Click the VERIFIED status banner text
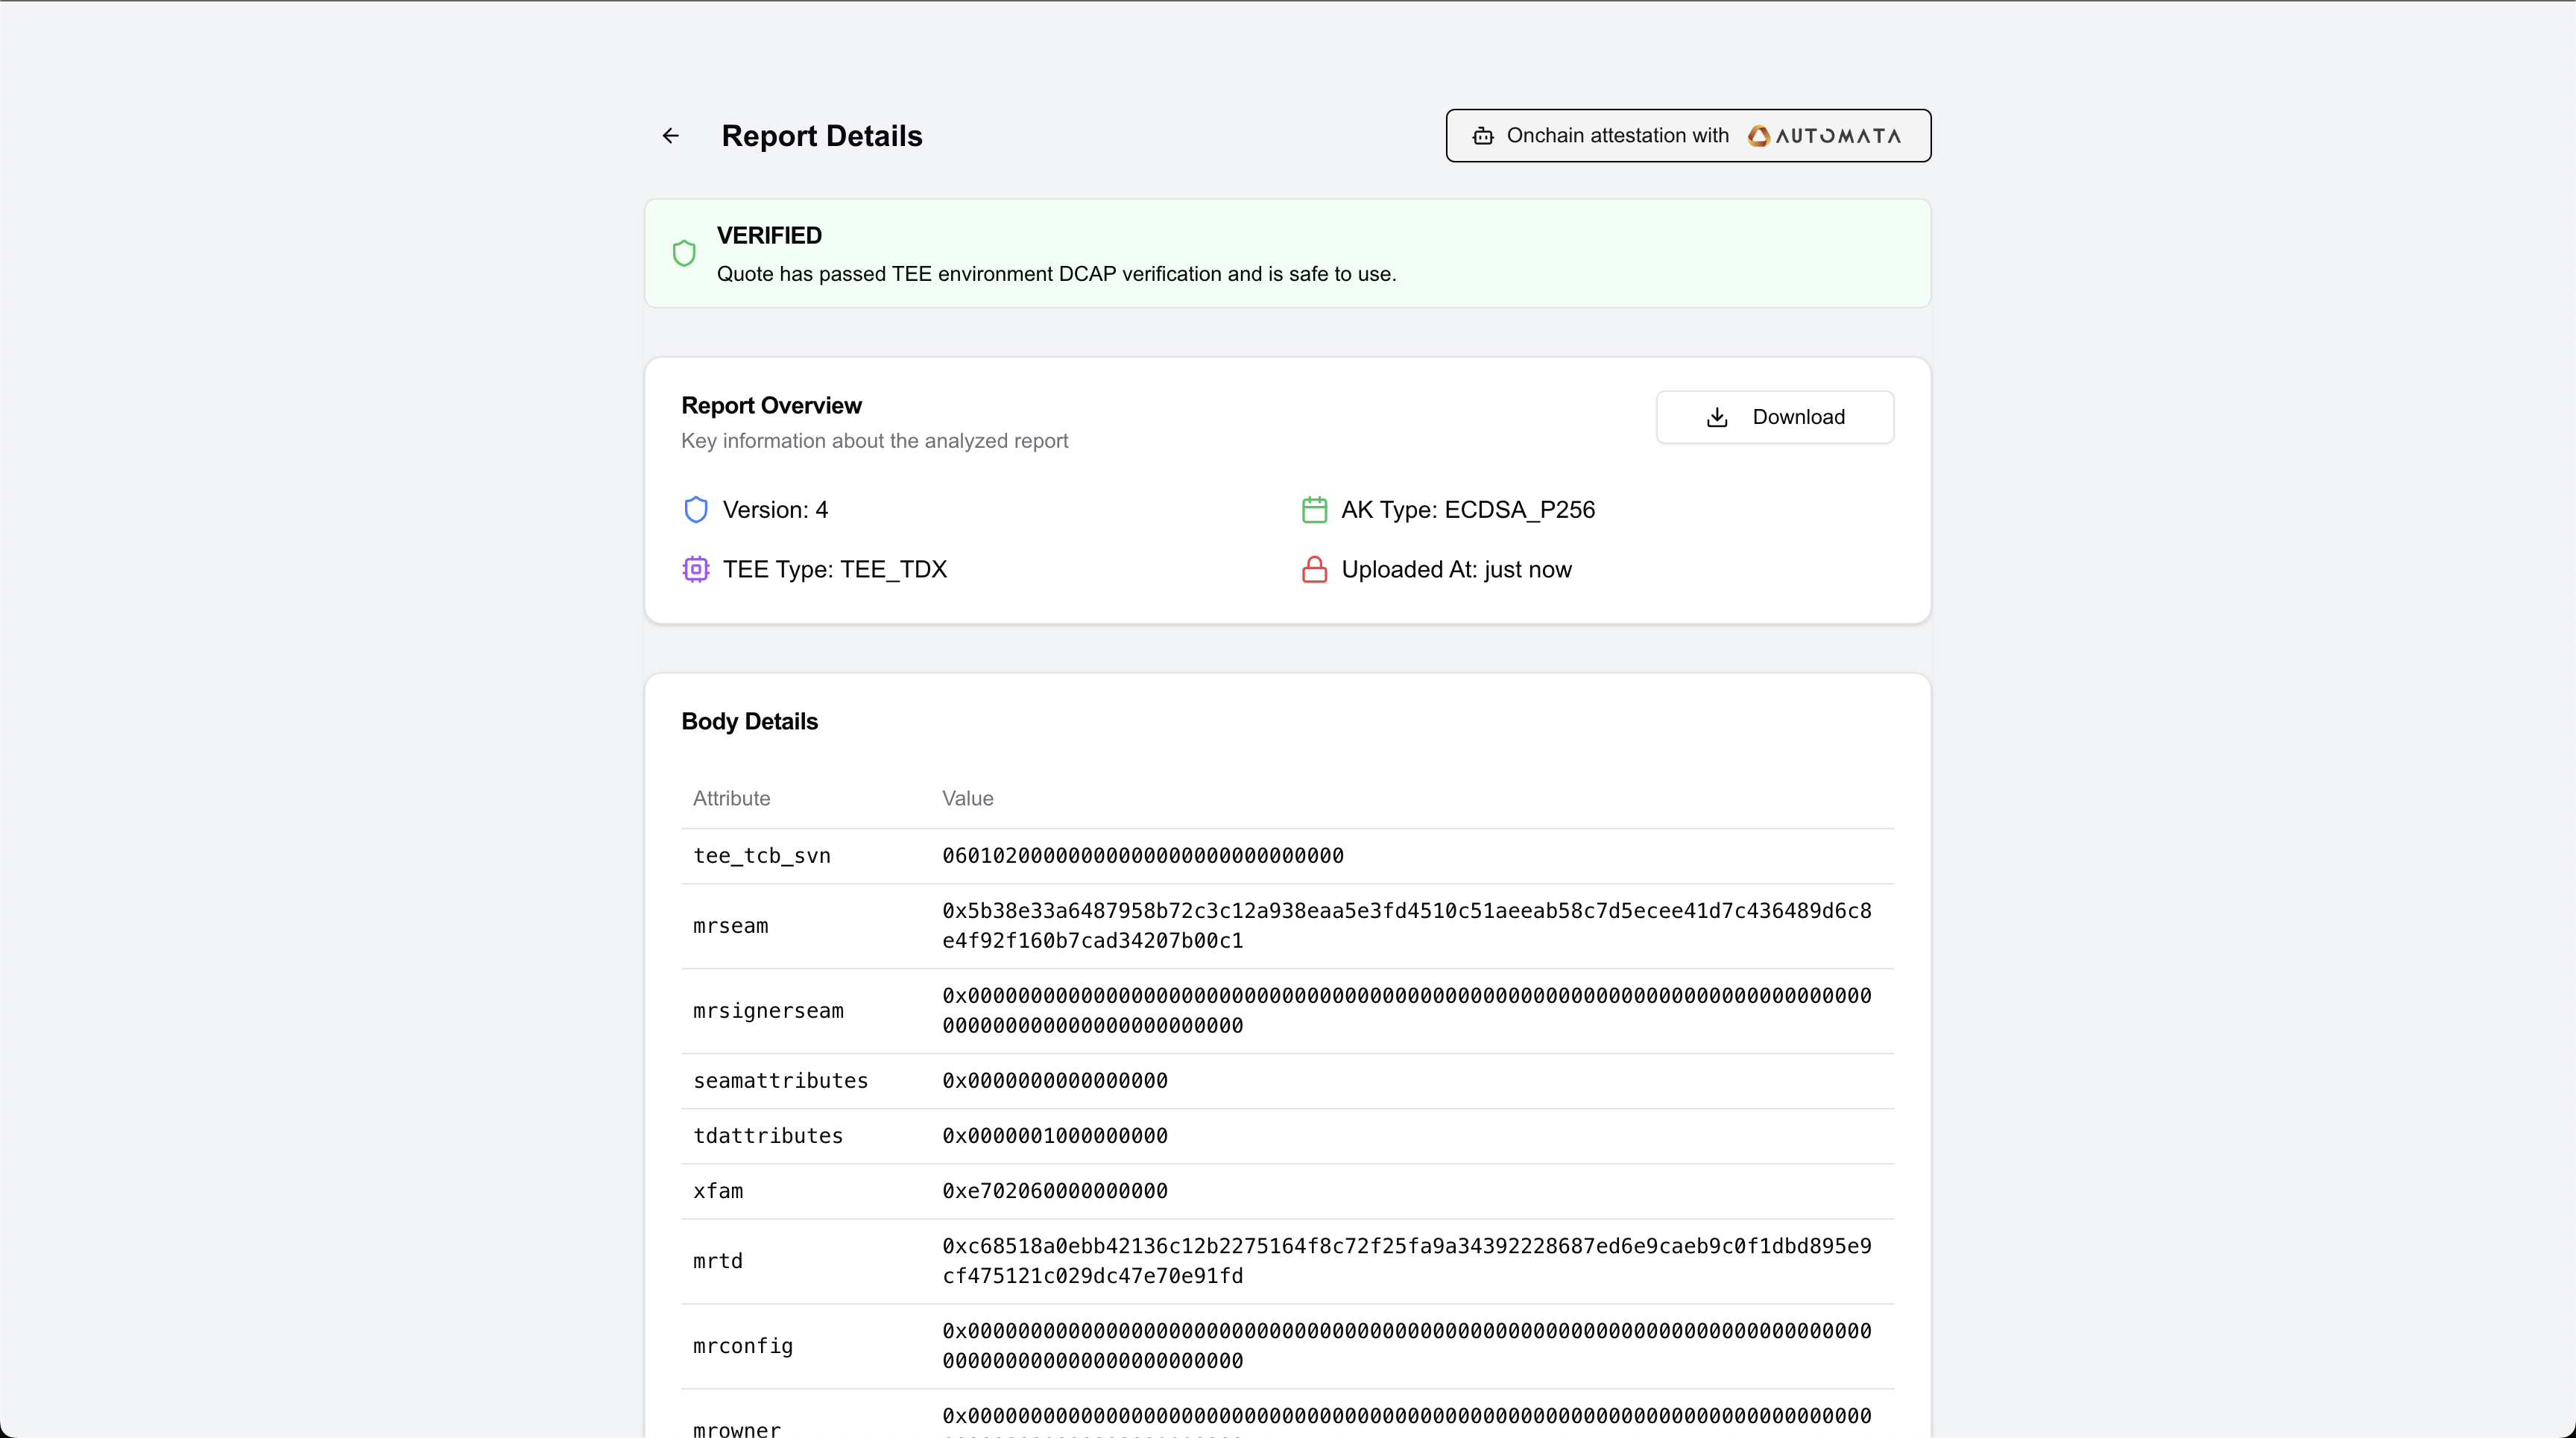This screenshot has height=1438, width=2576. 769,236
